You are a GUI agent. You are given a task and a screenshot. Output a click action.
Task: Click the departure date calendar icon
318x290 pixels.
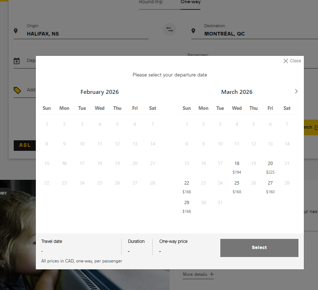(x=17, y=61)
